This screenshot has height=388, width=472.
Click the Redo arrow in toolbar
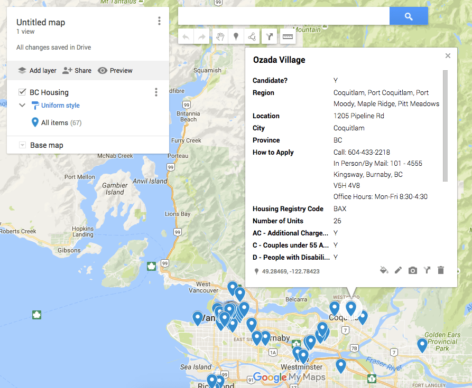click(202, 36)
